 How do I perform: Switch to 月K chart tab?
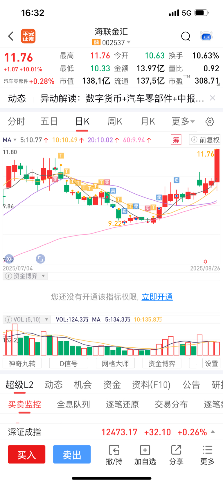[148, 121]
